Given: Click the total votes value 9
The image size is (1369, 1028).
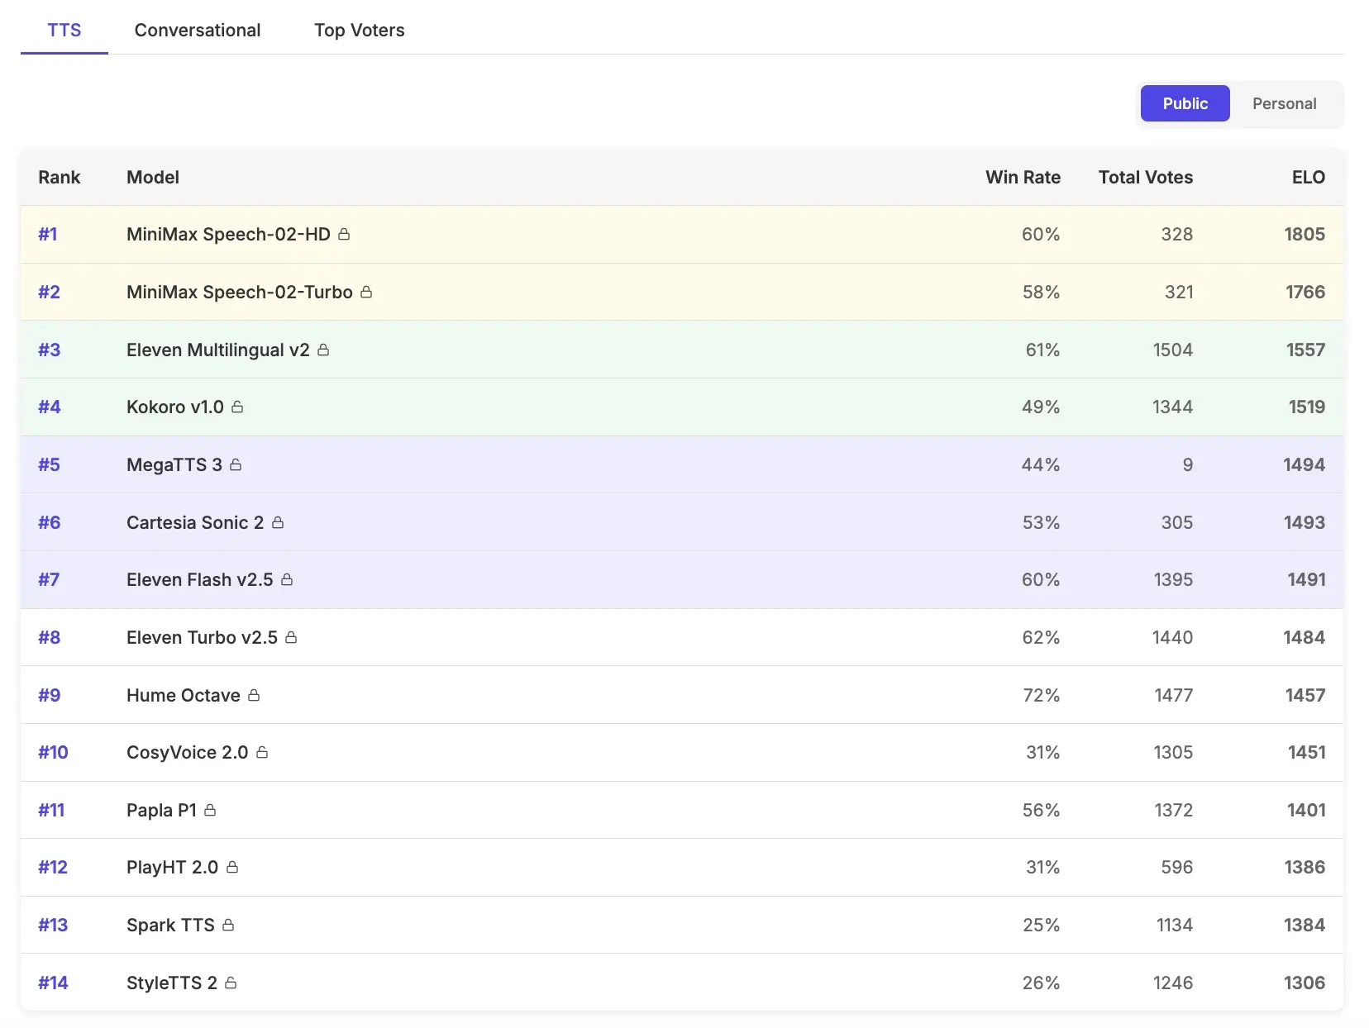Looking at the screenshot, I should [x=1188, y=465].
